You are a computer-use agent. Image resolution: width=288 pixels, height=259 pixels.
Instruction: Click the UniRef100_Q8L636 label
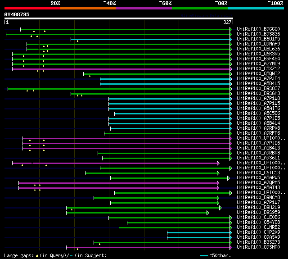[x=258, y=49]
